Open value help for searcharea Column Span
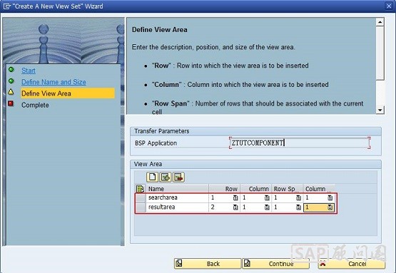 (330, 198)
